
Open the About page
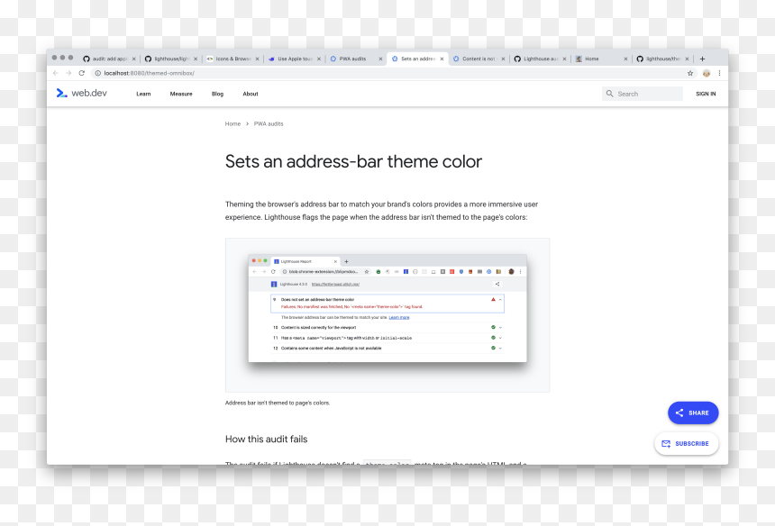click(x=251, y=94)
